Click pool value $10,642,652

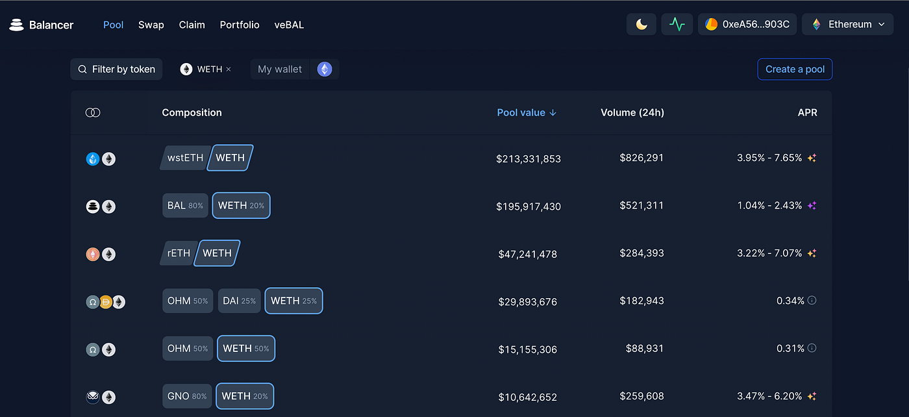pyautogui.click(x=528, y=397)
